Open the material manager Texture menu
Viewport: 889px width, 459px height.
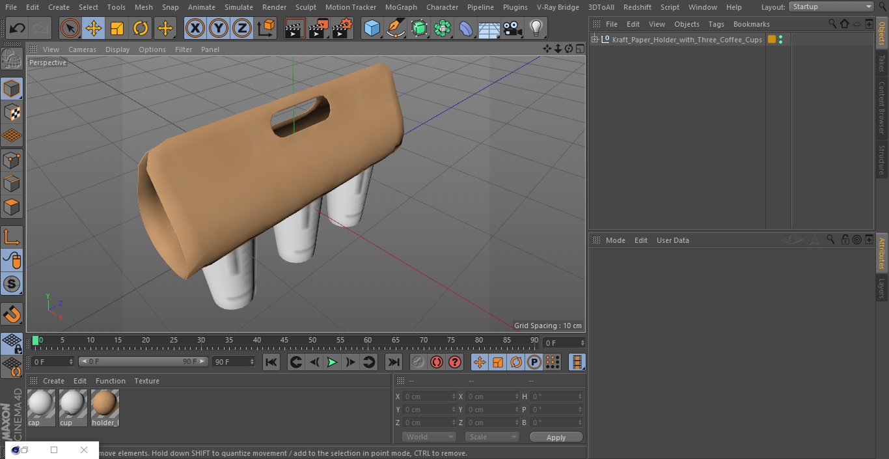coord(146,381)
